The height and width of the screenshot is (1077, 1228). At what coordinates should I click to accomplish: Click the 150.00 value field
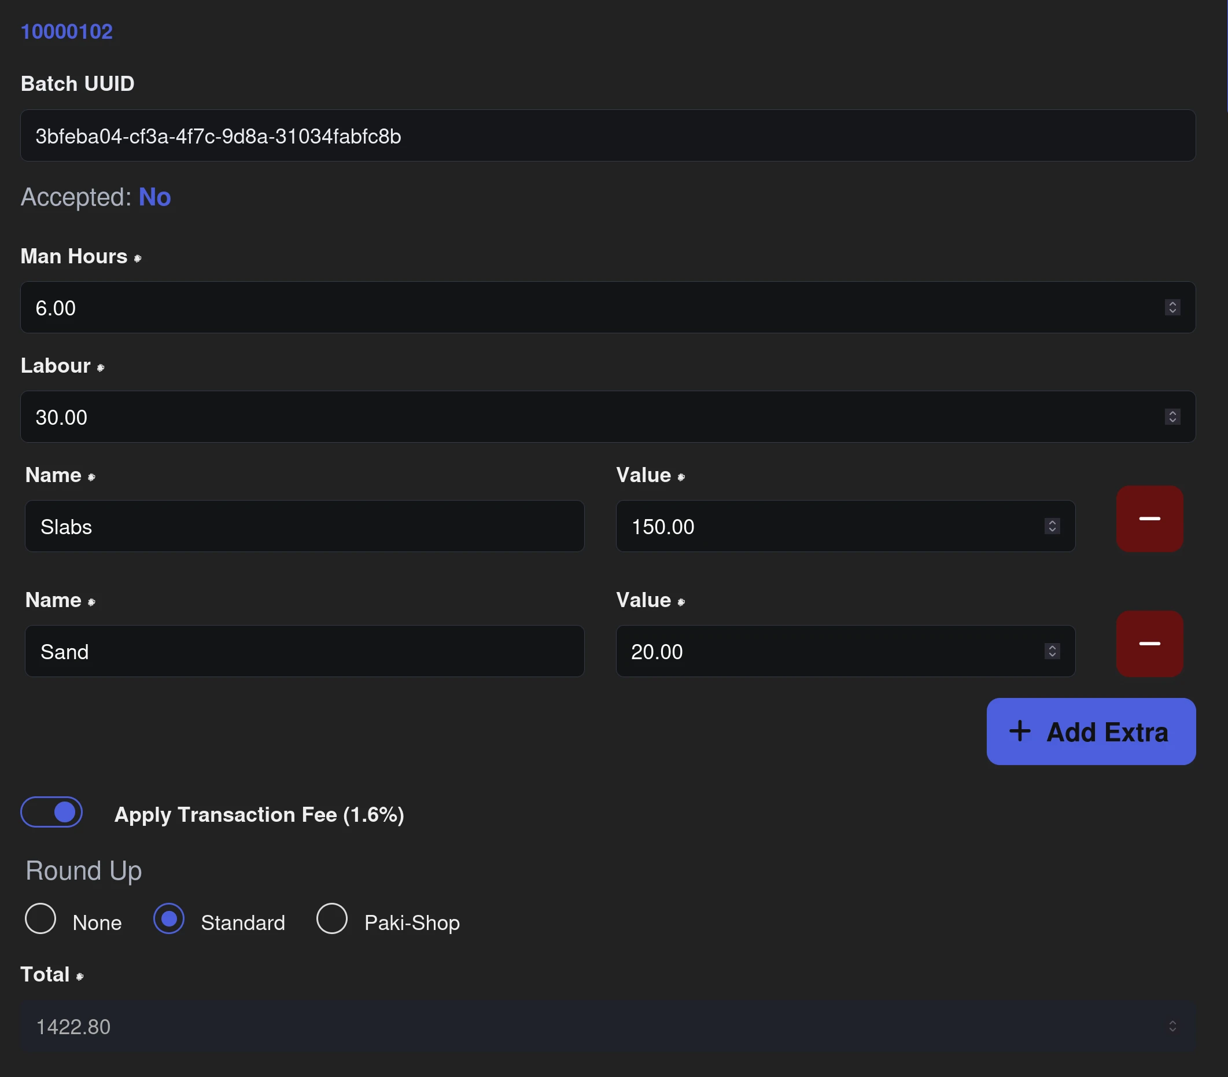(x=829, y=527)
